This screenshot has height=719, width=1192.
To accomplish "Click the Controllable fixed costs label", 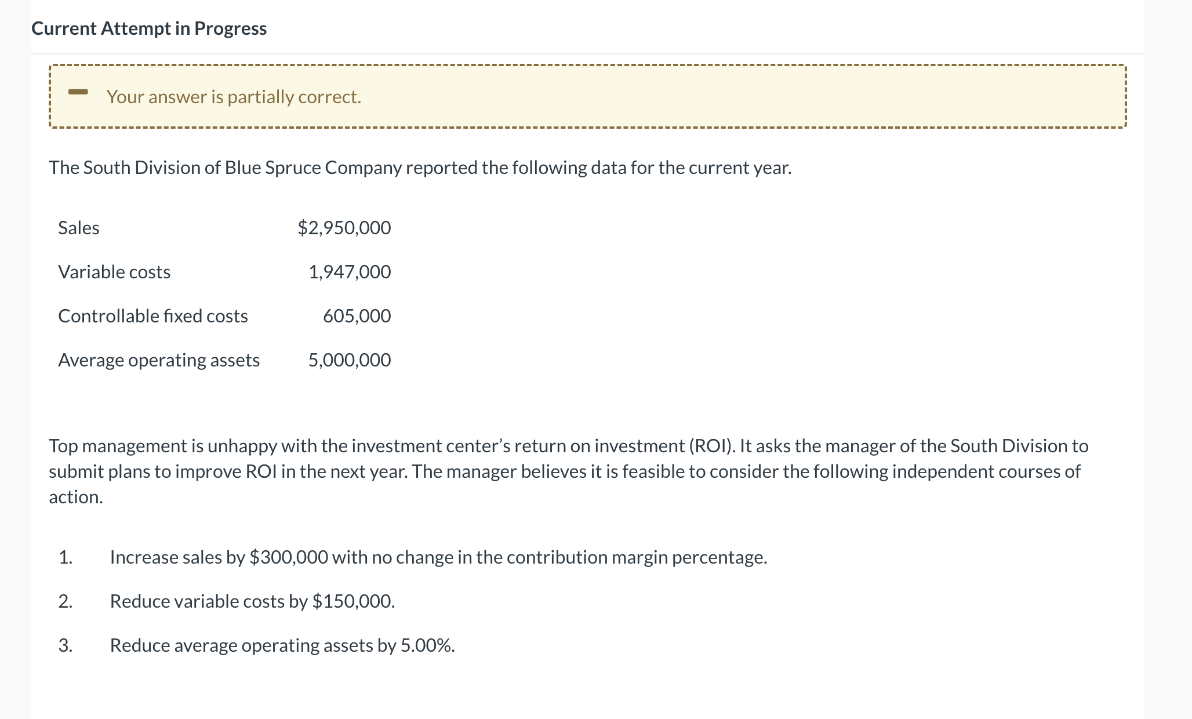I will 153,316.
